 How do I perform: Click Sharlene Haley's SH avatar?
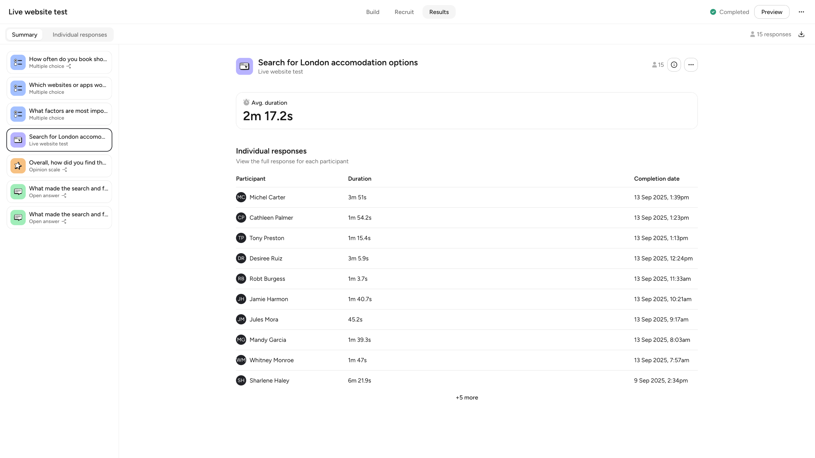[x=241, y=380]
